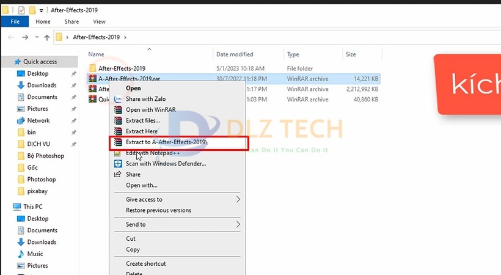Expand the Give access to submenu
The image size is (501, 275).
(x=238, y=199)
